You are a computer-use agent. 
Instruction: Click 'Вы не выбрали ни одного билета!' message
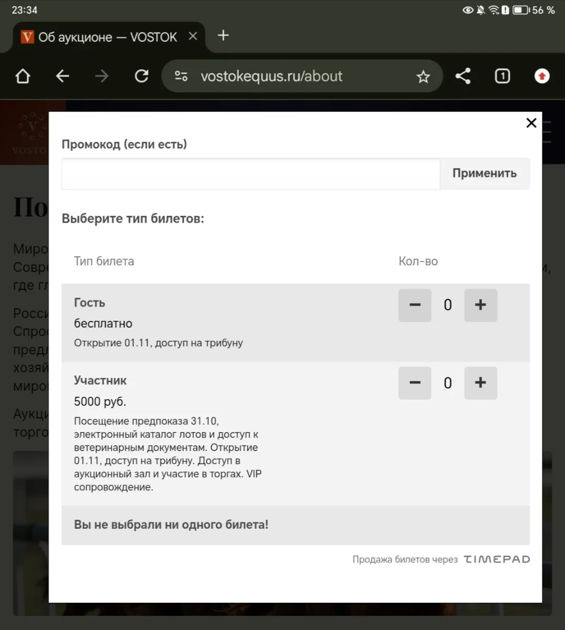[171, 524]
